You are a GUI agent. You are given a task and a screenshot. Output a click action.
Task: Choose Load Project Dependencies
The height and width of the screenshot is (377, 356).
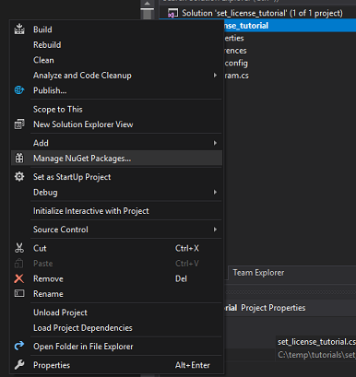116,328
